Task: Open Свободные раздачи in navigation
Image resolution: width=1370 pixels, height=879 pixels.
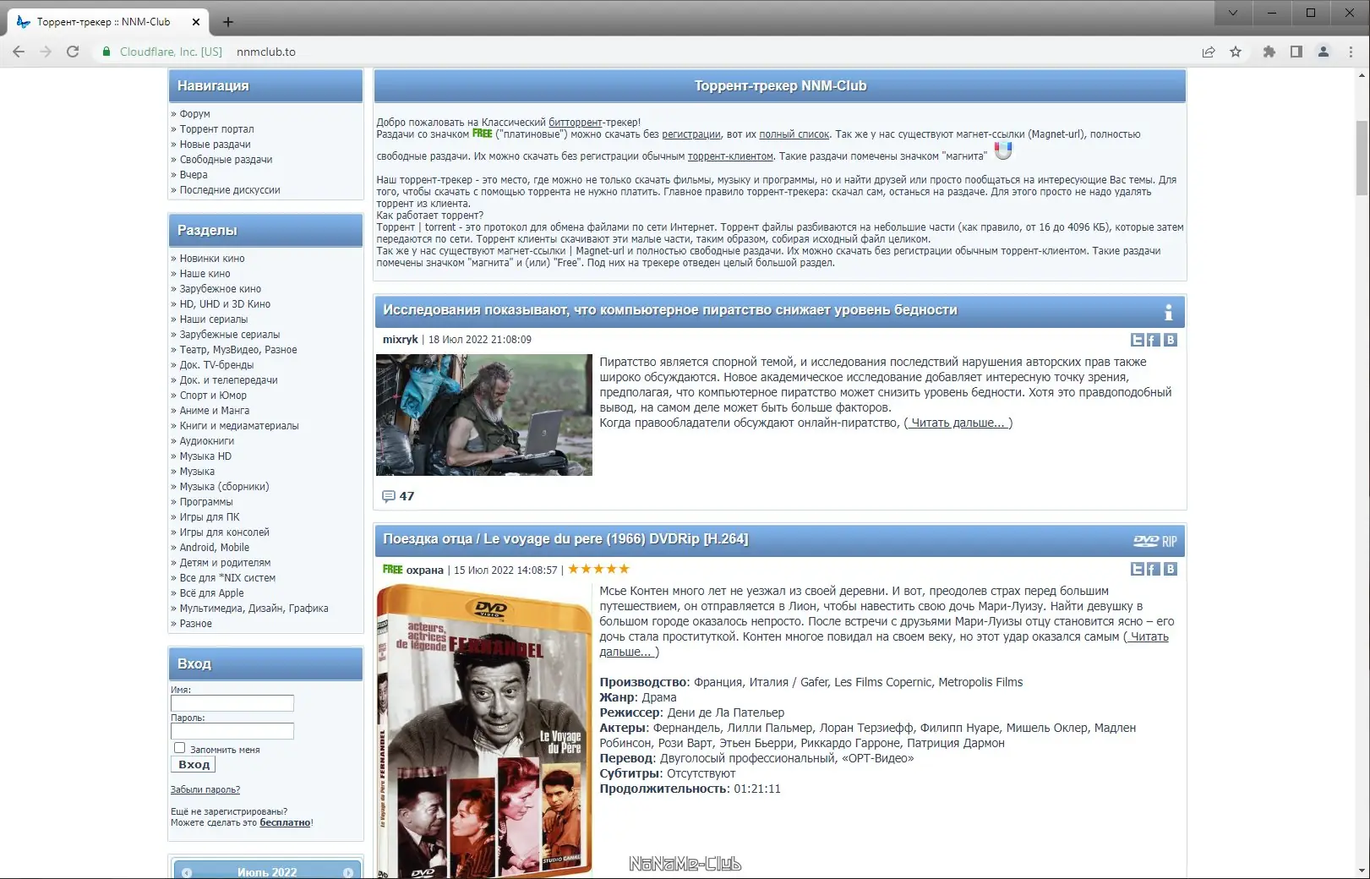Action: (x=226, y=160)
